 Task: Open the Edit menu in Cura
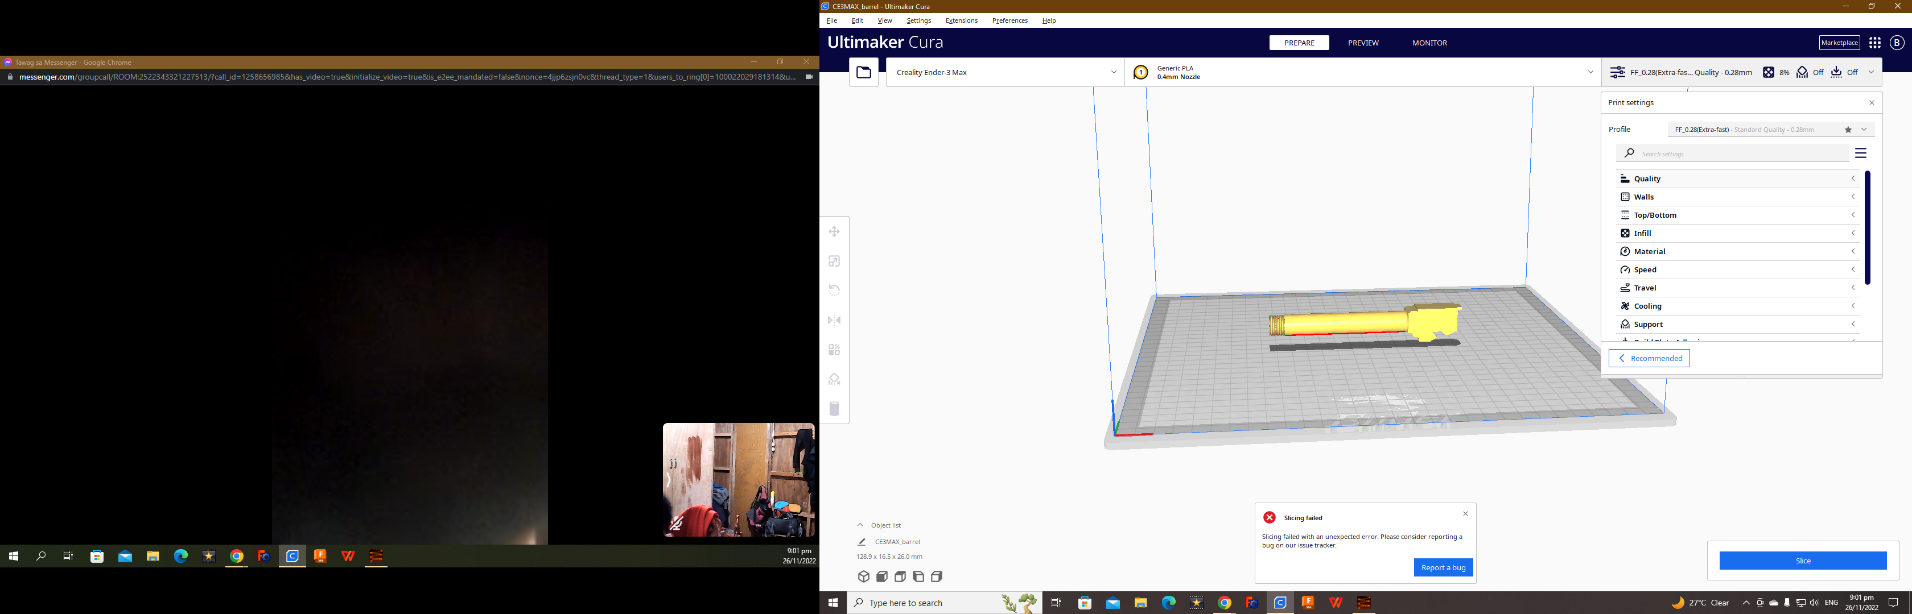[858, 21]
